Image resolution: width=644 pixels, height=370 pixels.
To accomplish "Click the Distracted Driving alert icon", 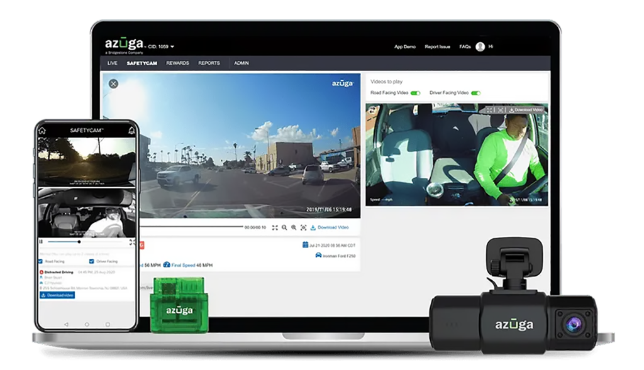I will coord(42,272).
